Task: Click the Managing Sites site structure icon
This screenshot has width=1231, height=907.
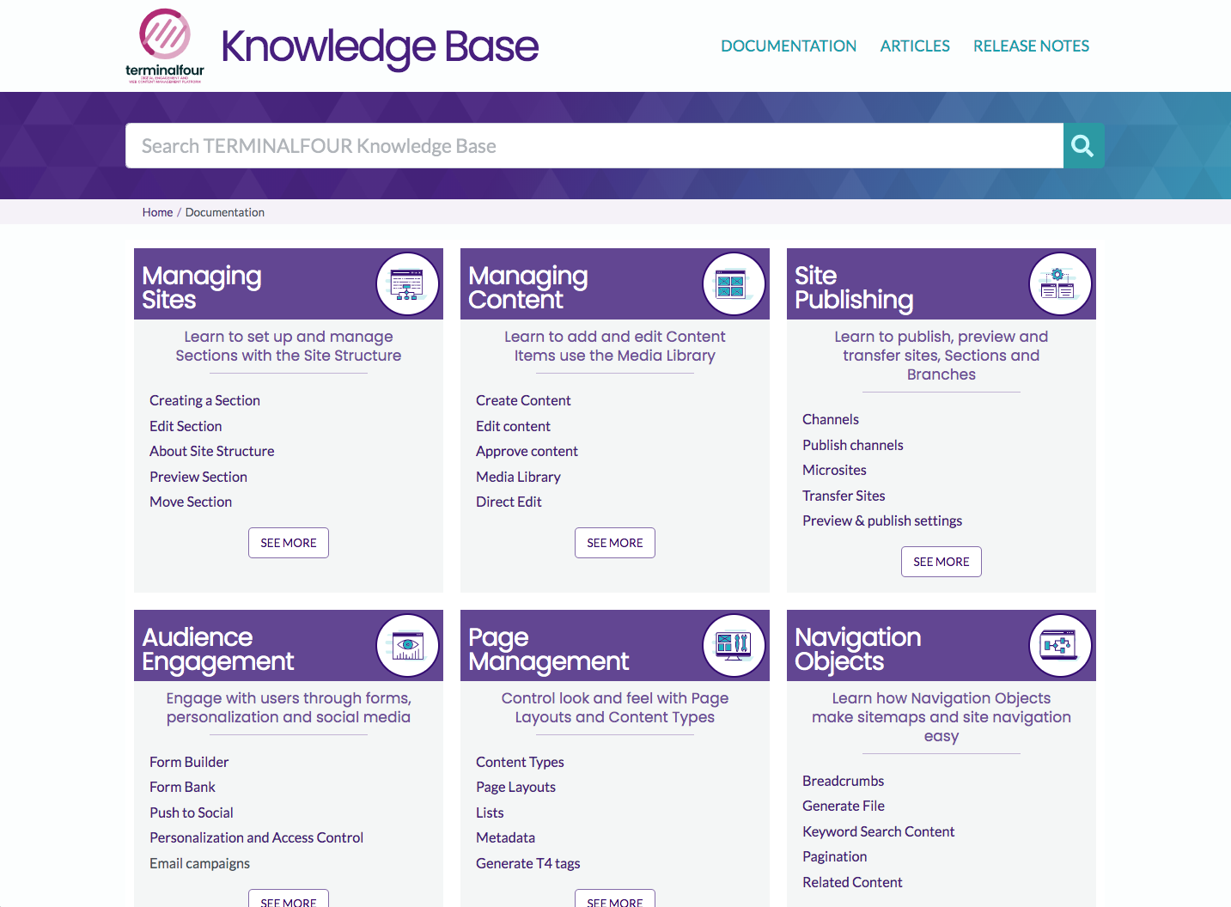Action: click(x=407, y=283)
